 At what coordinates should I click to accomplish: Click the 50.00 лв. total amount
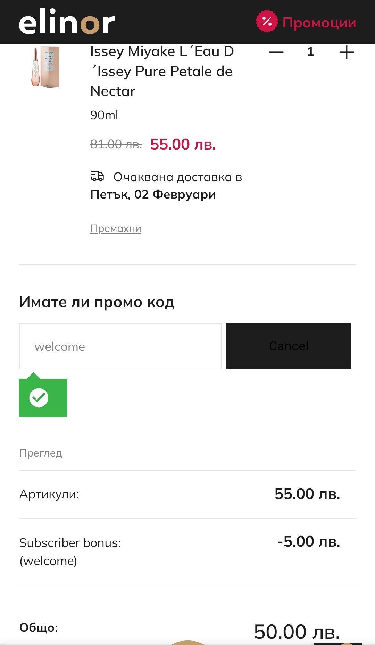297,631
